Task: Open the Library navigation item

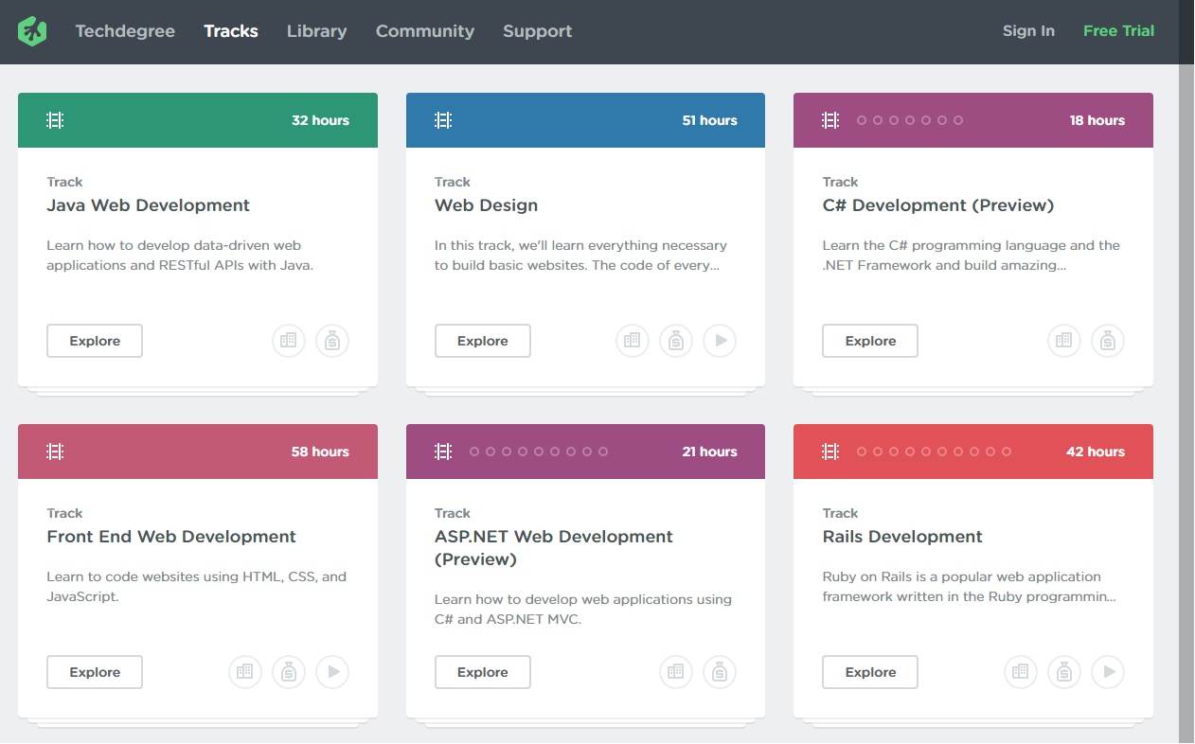Action: 317,31
